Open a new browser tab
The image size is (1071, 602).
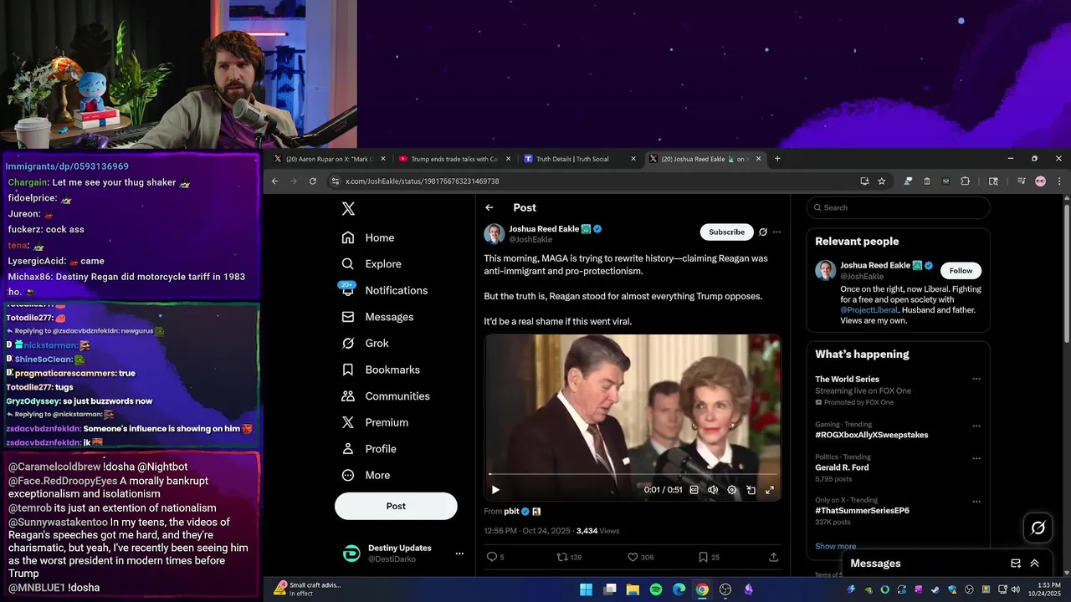[777, 159]
